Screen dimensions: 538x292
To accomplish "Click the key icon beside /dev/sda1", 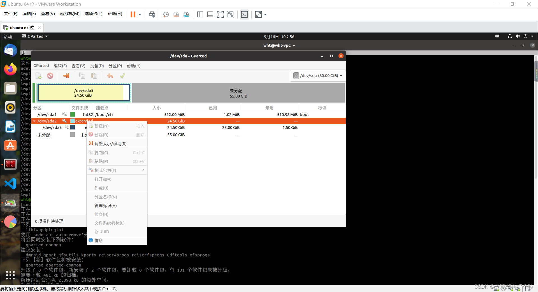I will (x=64, y=114).
